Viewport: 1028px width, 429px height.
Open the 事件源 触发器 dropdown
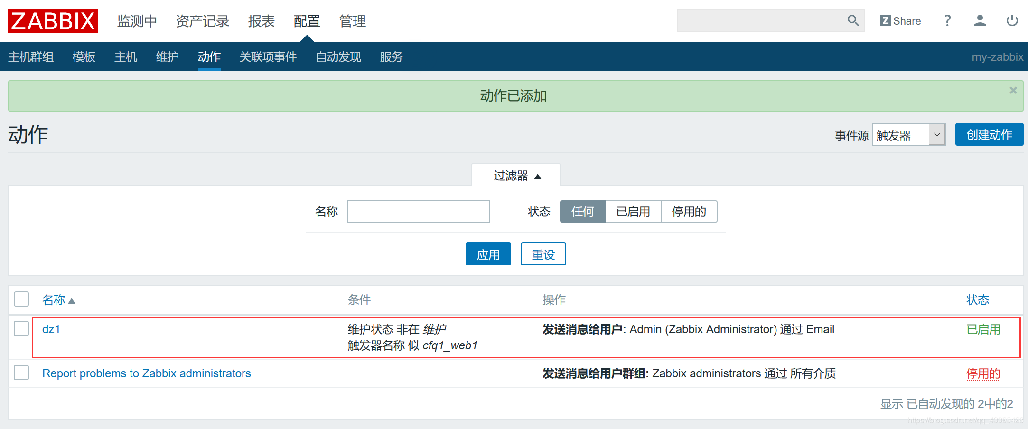tap(908, 135)
